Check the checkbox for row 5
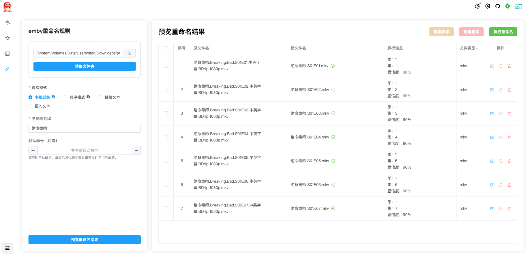 click(166, 161)
